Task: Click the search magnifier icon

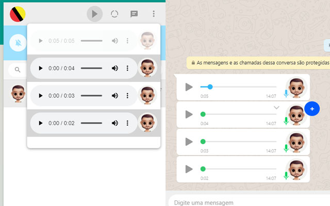Action: click(18, 70)
